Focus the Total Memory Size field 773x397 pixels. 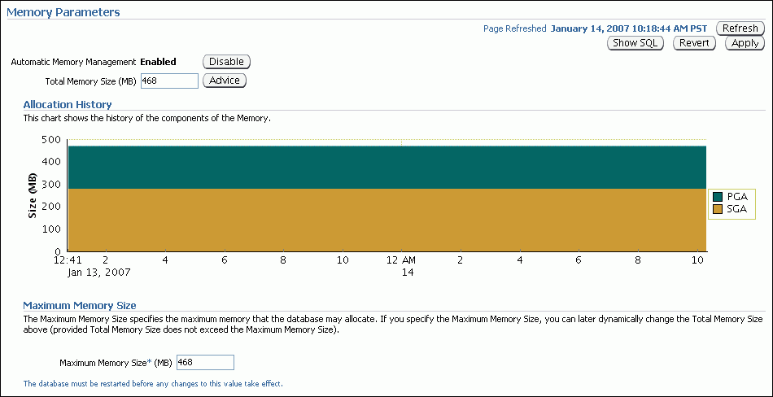point(169,81)
